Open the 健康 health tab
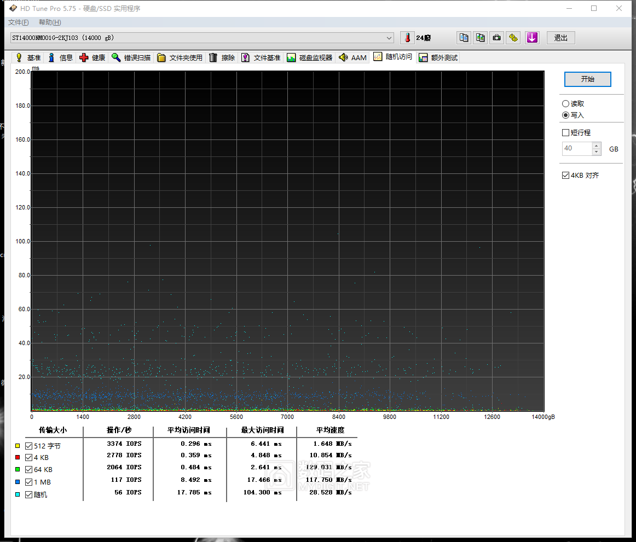Image resolution: width=636 pixels, height=542 pixels. [92, 58]
